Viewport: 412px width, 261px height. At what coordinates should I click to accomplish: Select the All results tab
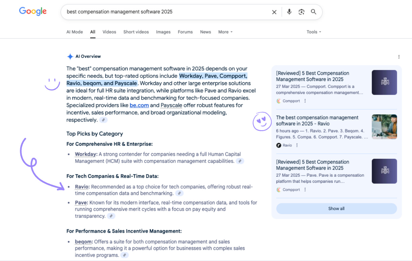[x=93, y=32]
